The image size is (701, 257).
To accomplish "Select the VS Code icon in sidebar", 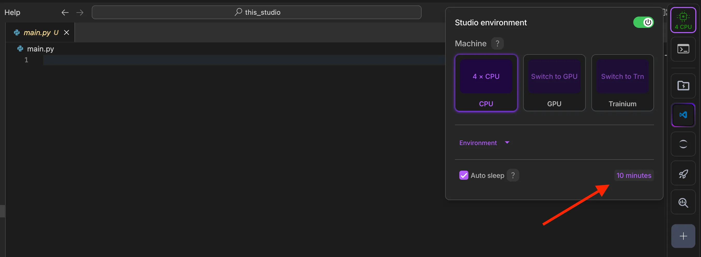I will (683, 115).
